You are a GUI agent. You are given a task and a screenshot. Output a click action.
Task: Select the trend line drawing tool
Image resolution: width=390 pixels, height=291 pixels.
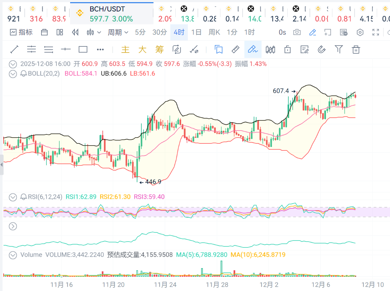point(14,49)
